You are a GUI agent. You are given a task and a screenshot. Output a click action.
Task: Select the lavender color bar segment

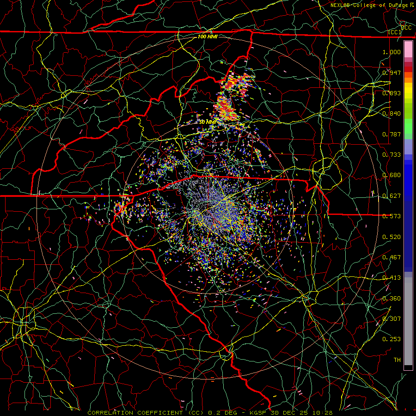pyautogui.click(x=408, y=147)
